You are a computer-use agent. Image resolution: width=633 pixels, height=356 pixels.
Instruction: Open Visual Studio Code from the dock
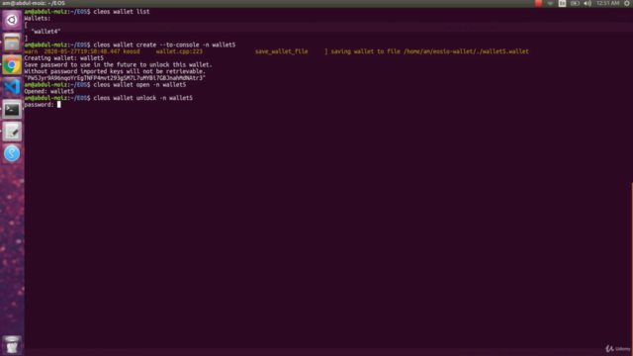(x=12, y=87)
